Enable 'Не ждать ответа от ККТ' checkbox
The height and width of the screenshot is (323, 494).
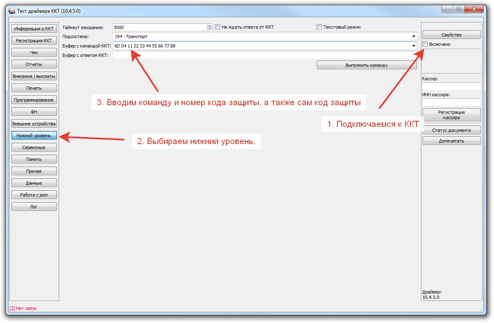pos(218,27)
